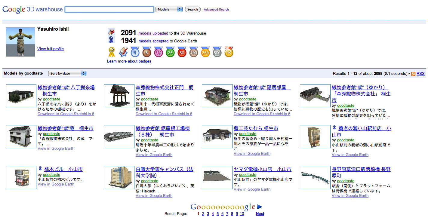
Task: Open the Advanced Search link
Action: tap(216, 10)
